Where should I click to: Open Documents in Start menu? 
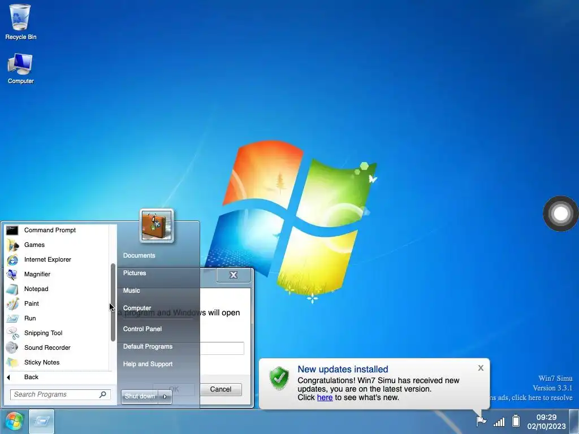(x=139, y=255)
